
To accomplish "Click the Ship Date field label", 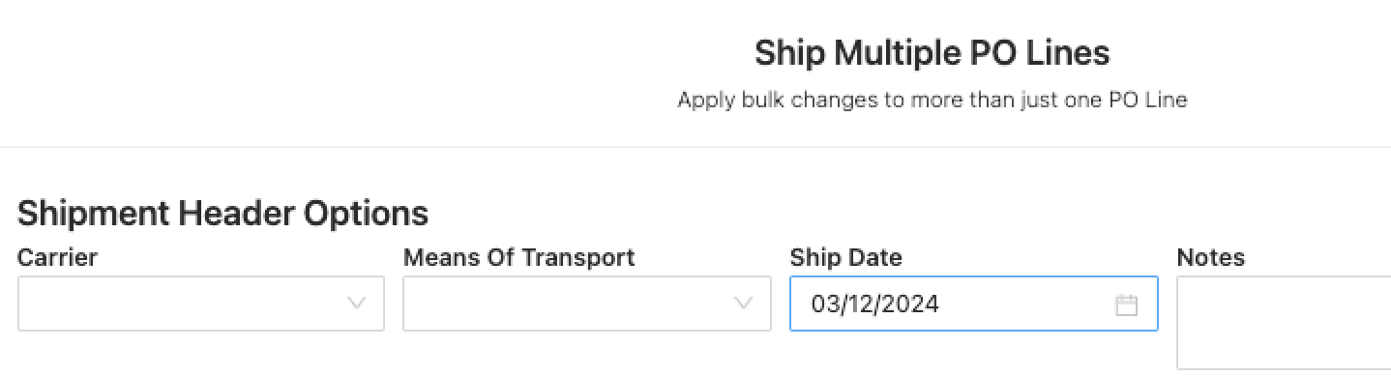I will coord(846,258).
